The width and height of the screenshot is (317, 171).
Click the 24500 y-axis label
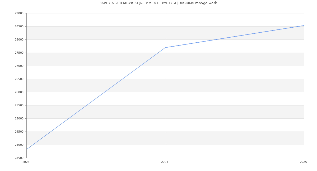[19, 132]
